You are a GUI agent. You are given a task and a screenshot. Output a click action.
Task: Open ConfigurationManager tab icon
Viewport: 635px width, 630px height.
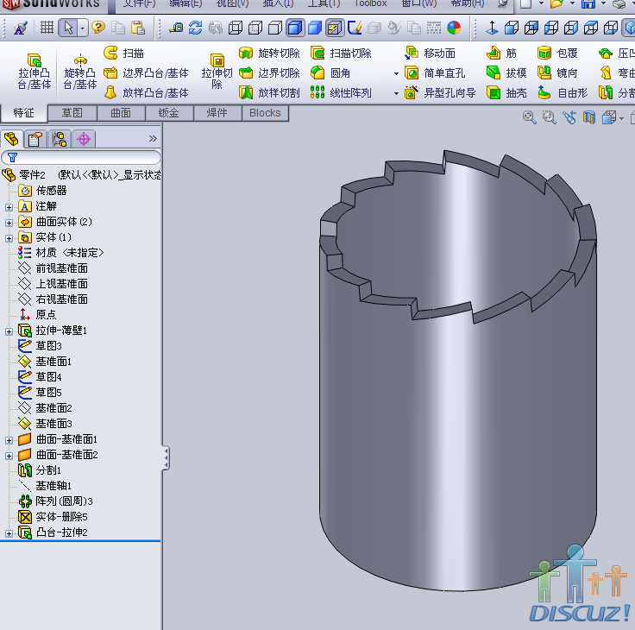coord(60,139)
